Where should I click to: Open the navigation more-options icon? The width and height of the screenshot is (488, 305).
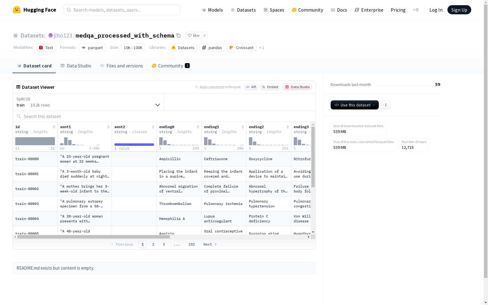pos(416,10)
